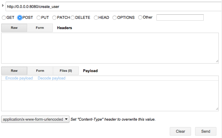This screenshot has height=138, width=222.
Task: Click the Encode payload link
Action: [19, 78]
